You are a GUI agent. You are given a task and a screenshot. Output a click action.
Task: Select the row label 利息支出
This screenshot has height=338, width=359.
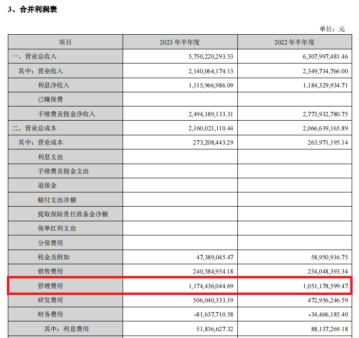coord(50,157)
